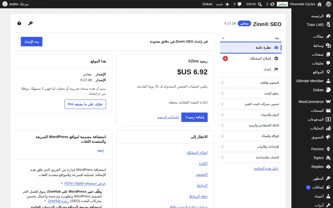333x208 pixels.
Task: Open إصلاح المشكلة link in الانتقال إلى
Action: (x=197, y=153)
